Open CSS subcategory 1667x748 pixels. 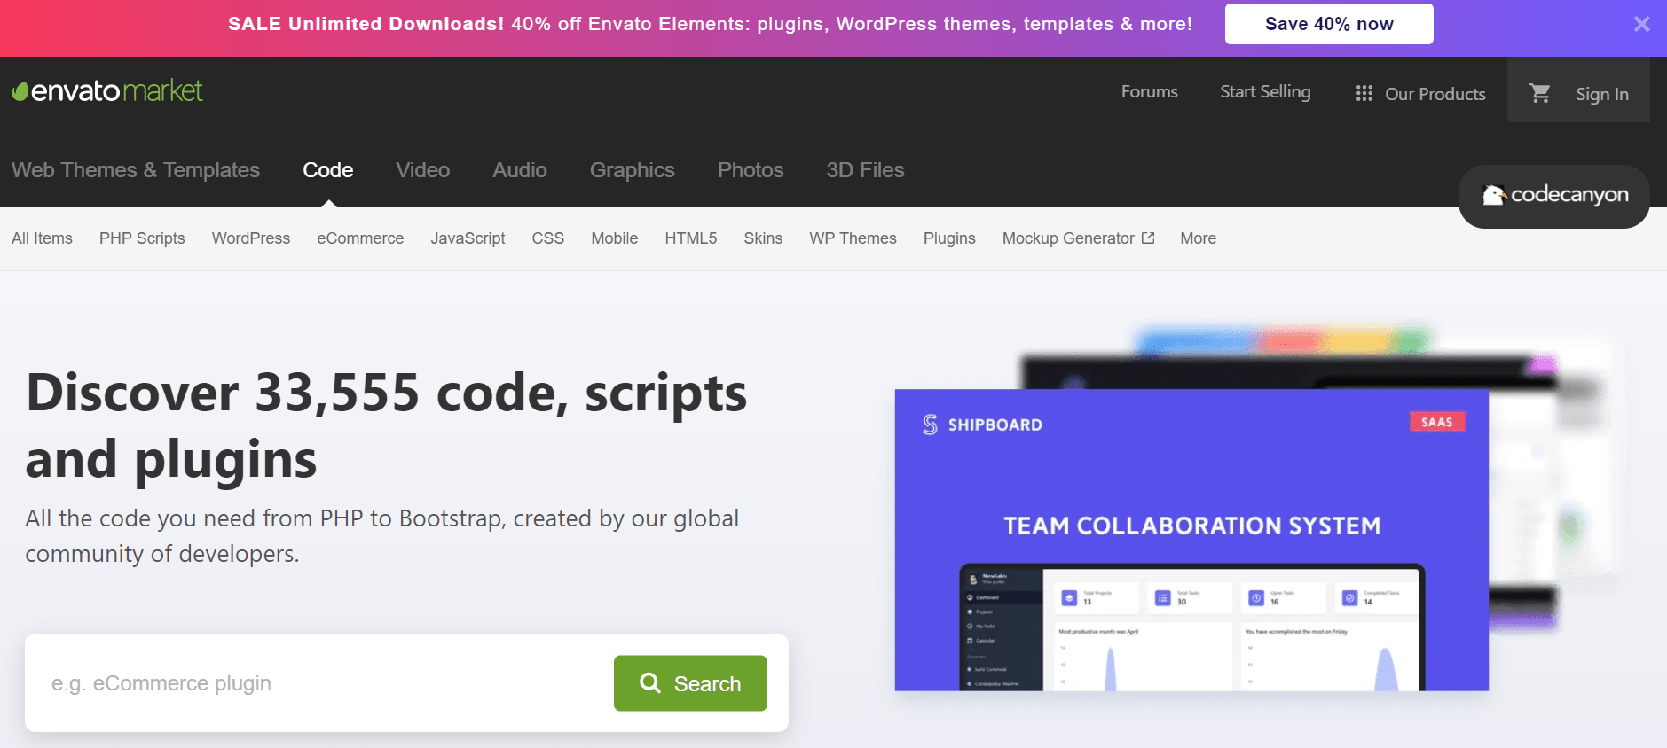click(548, 238)
